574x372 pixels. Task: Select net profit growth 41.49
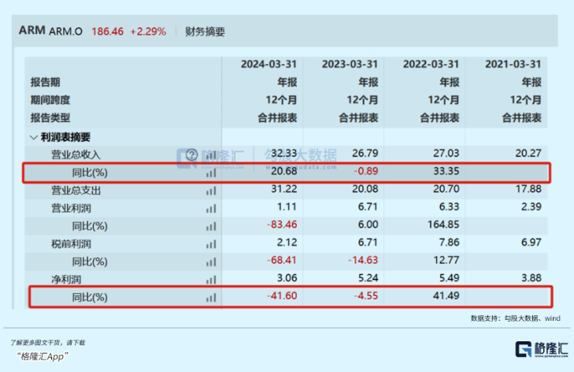click(446, 296)
